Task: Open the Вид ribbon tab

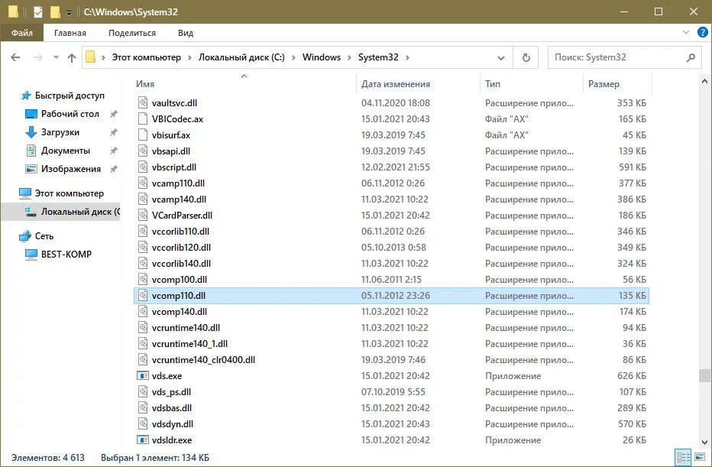Action: (x=186, y=33)
